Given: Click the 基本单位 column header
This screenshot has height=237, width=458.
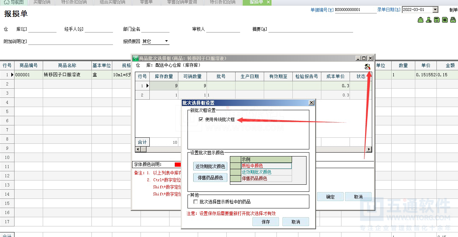Looking at the screenshot, I should [x=102, y=65].
